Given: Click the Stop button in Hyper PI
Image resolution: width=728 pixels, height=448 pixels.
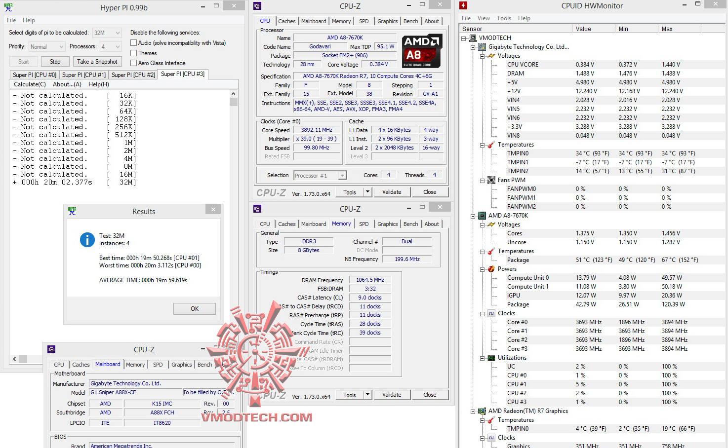Looking at the screenshot, I should click(x=55, y=62).
